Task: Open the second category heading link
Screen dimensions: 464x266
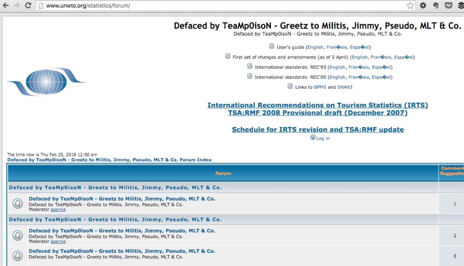Action: (x=116, y=219)
